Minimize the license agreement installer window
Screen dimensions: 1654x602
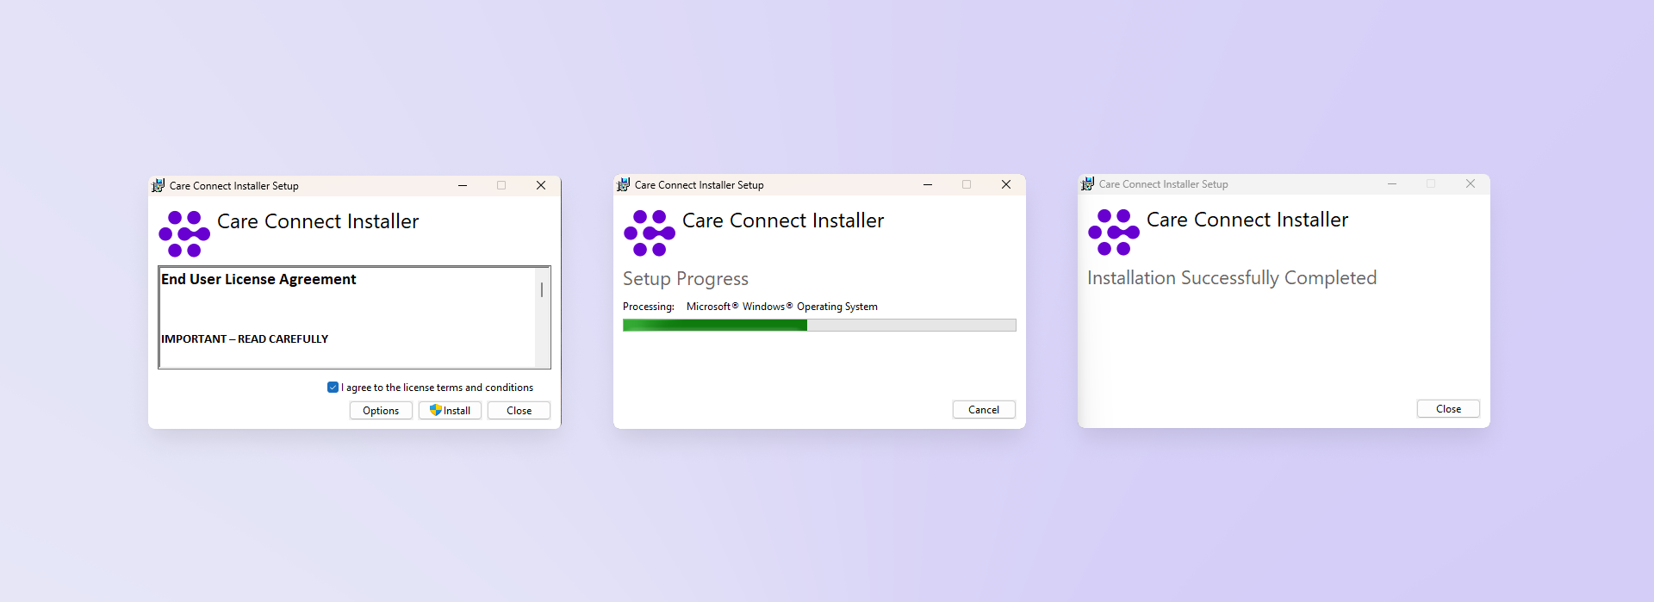pyautogui.click(x=463, y=185)
